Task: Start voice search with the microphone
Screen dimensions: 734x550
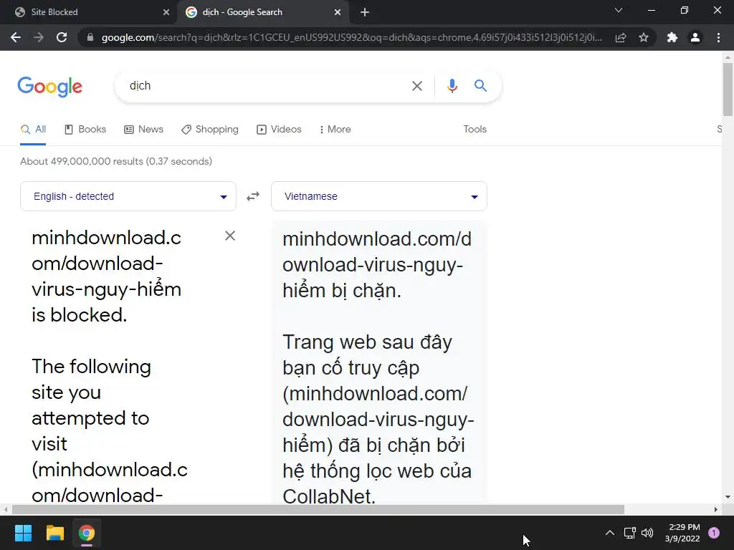Action: click(x=452, y=86)
